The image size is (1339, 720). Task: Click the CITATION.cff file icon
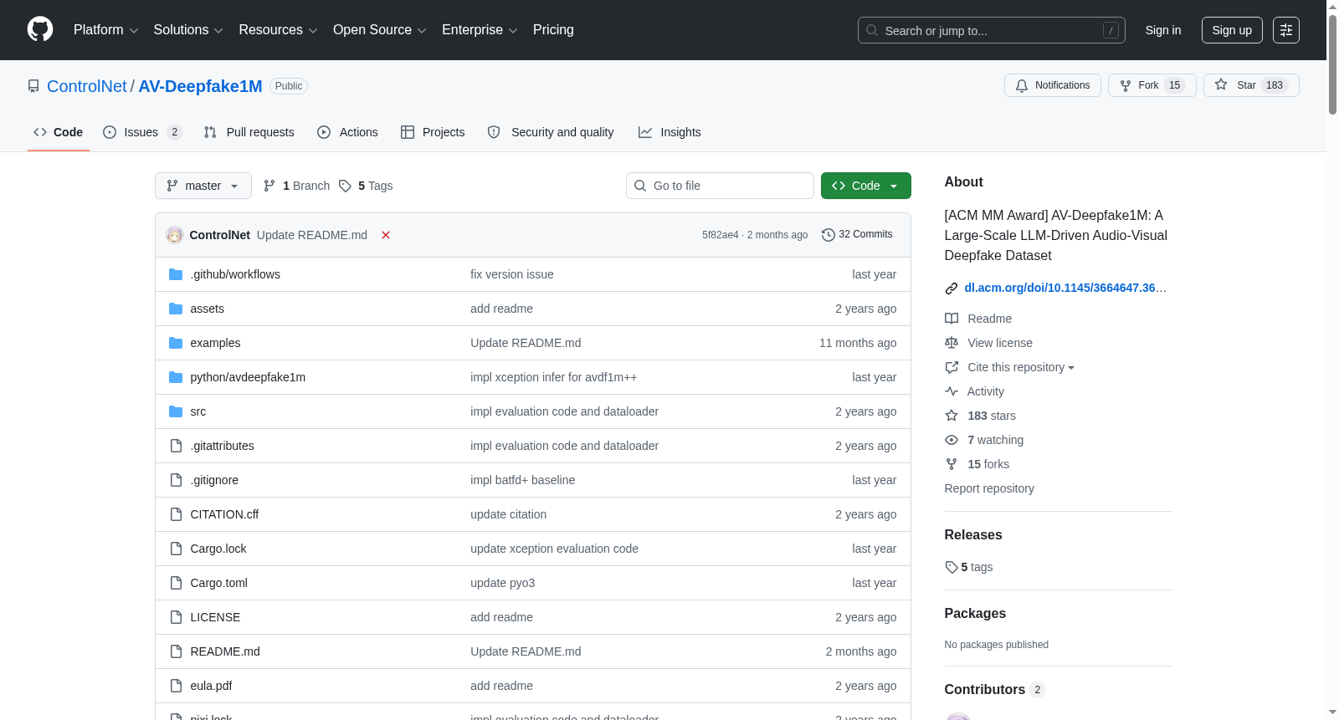click(x=176, y=514)
